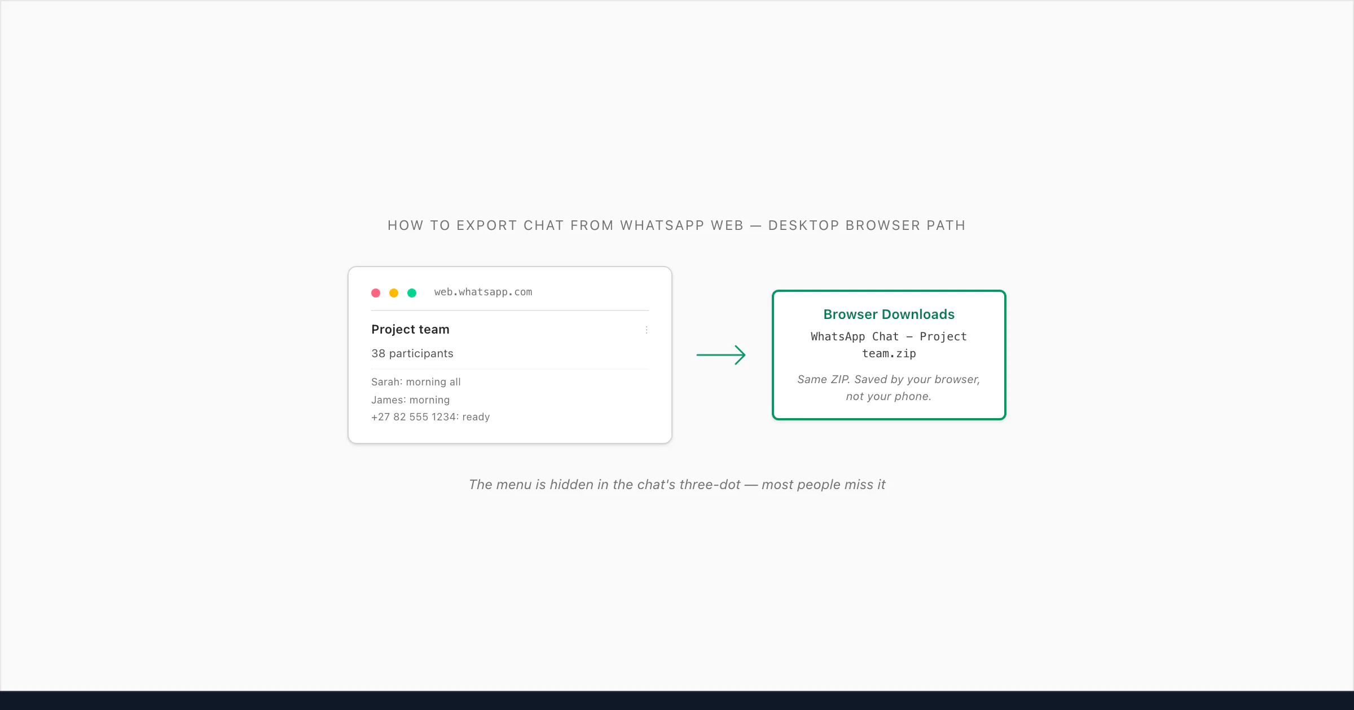
Task: Click the web.whatsapp.com address text
Action: (x=483, y=292)
